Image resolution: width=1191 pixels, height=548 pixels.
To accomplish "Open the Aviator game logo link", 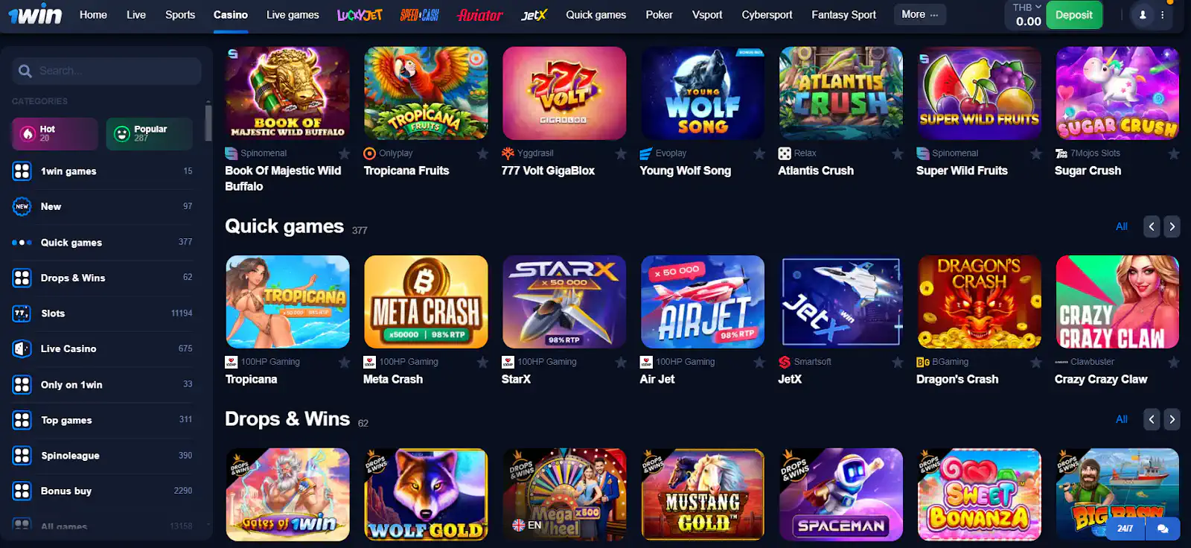I will [479, 15].
